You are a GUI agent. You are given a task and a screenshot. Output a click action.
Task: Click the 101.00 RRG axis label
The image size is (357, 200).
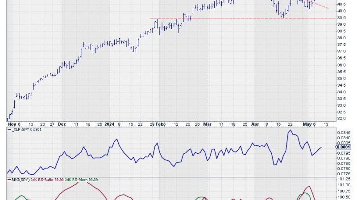pos(344,185)
